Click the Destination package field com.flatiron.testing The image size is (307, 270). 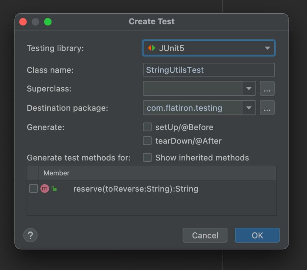click(x=192, y=108)
